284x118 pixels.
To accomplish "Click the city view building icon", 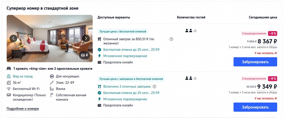I will pyautogui.click(x=9, y=76).
